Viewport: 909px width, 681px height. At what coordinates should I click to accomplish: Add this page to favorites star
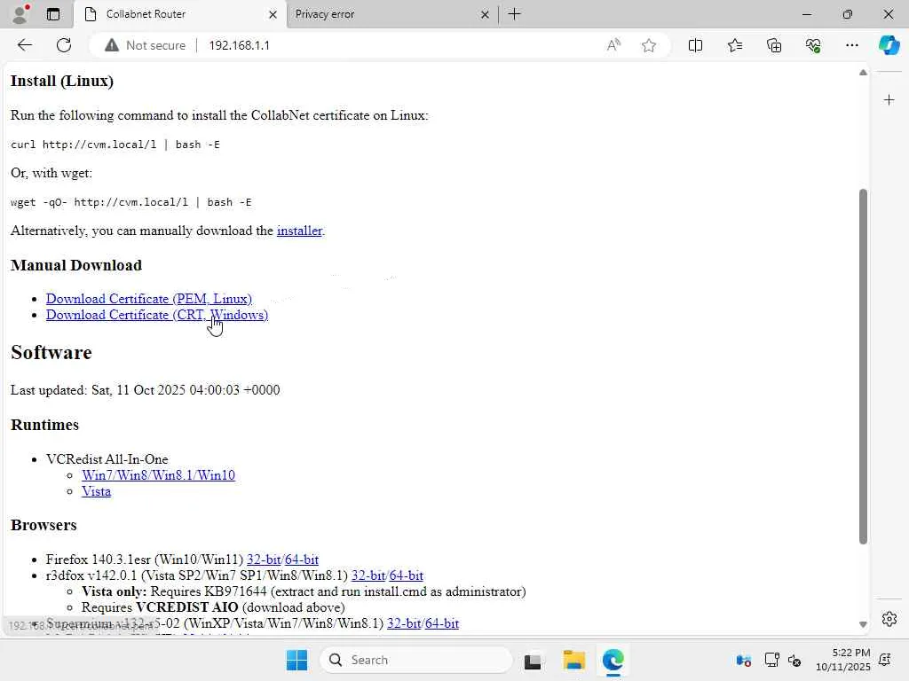(x=649, y=45)
